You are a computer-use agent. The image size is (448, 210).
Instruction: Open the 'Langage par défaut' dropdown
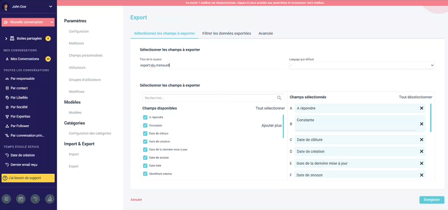tap(362, 66)
